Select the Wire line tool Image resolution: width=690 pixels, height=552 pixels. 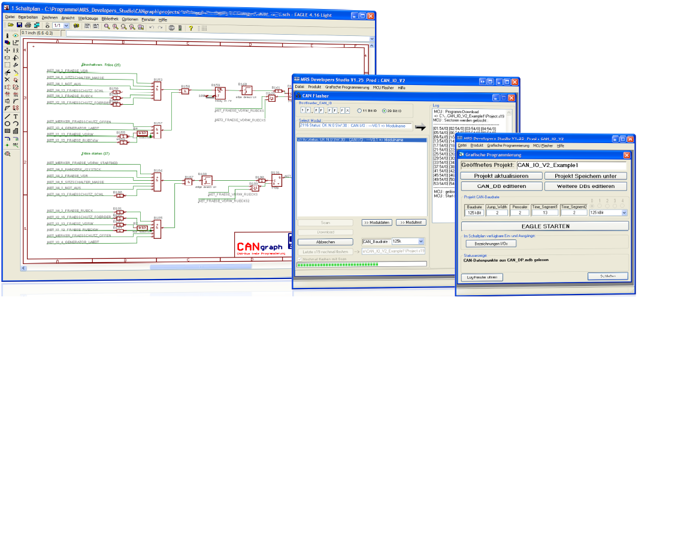7,116
